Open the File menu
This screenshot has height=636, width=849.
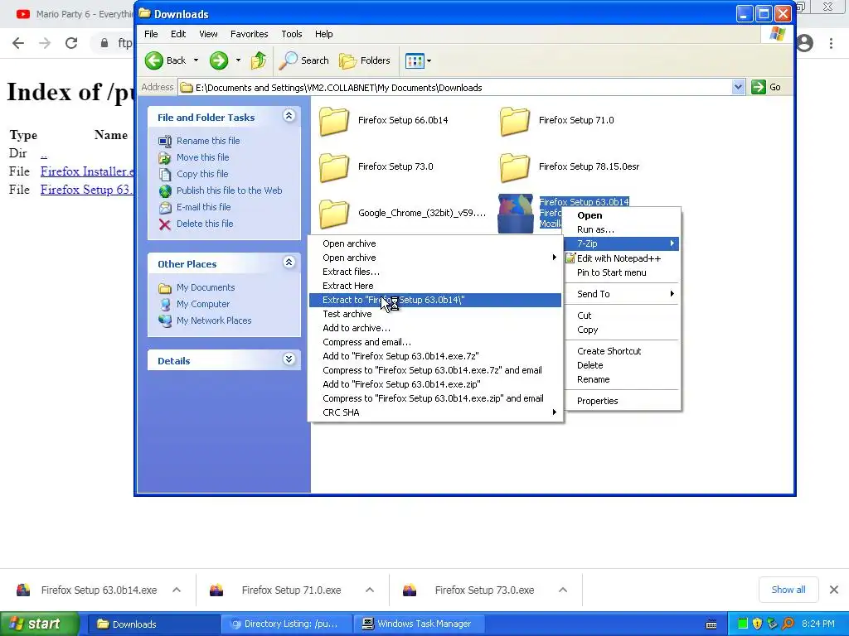pyautogui.click(x=151, y=34)
